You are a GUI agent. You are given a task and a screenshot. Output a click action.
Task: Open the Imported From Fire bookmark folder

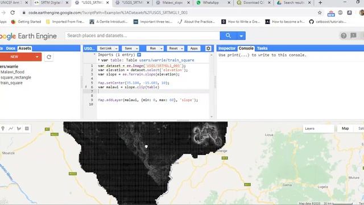pyautogui.click(x=65, y=22)
